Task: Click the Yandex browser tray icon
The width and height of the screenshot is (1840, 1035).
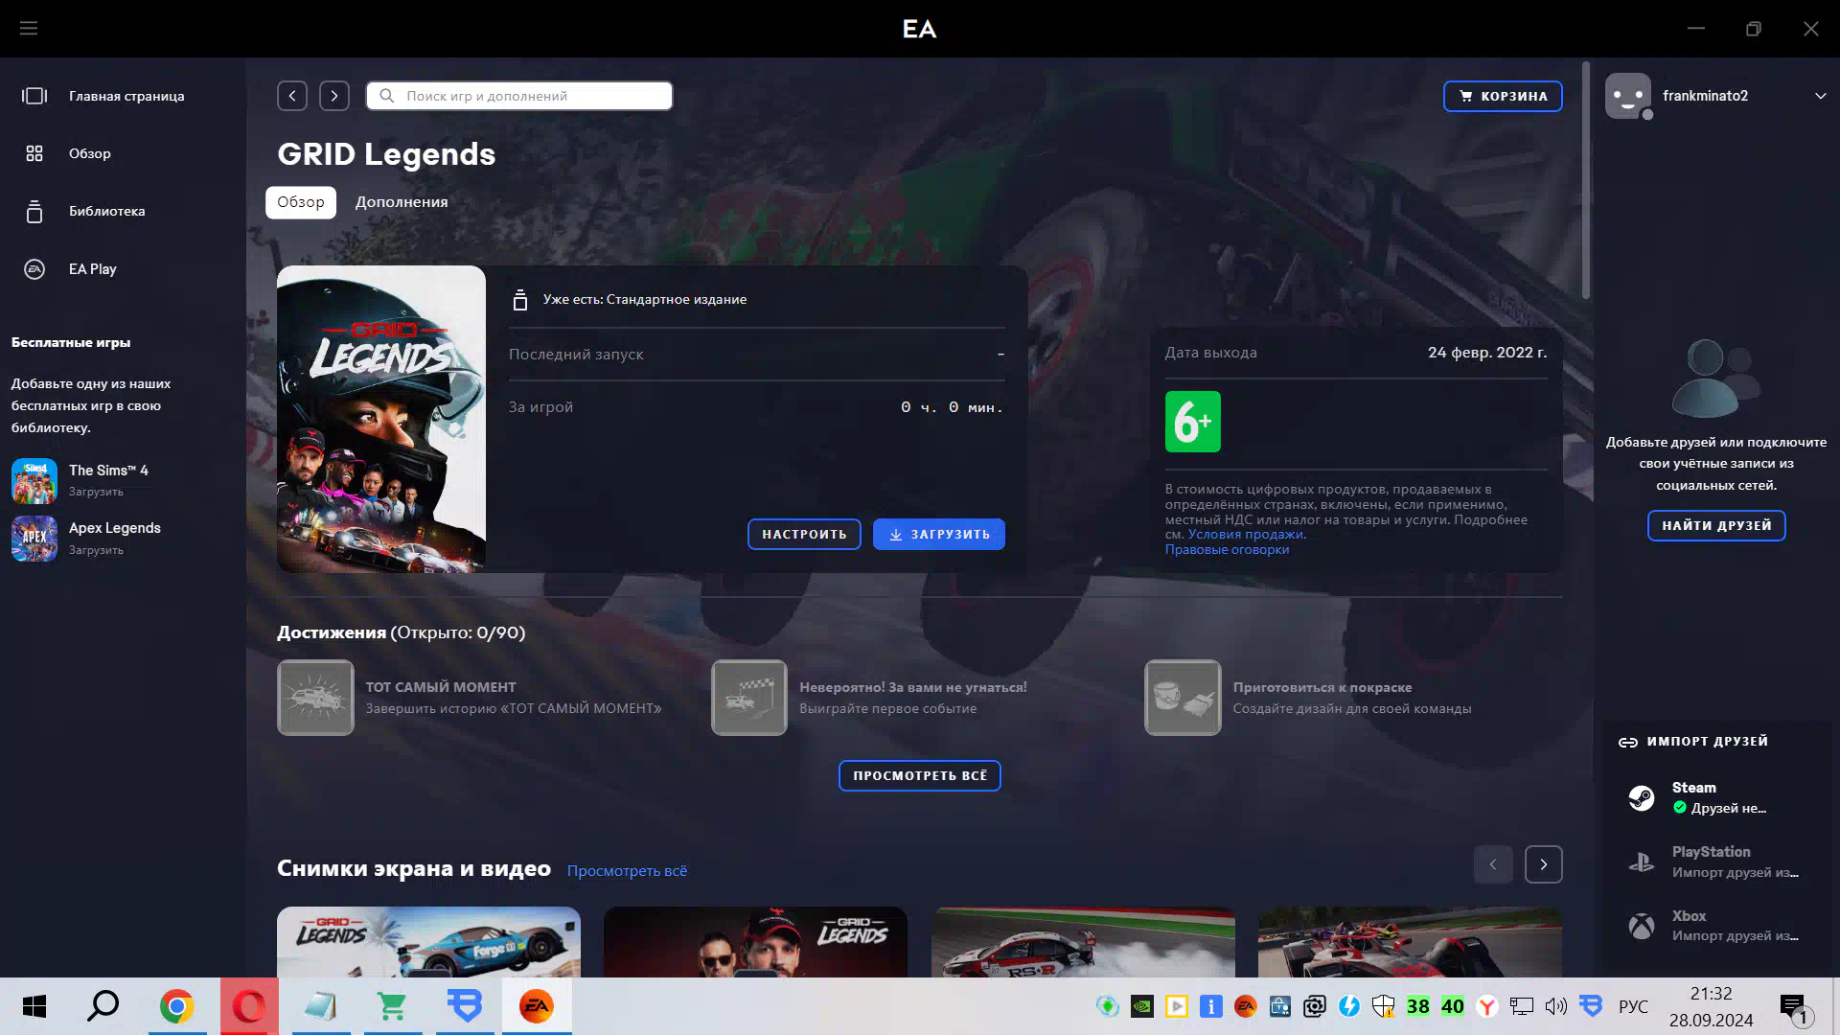Action: (1487, 1006)
